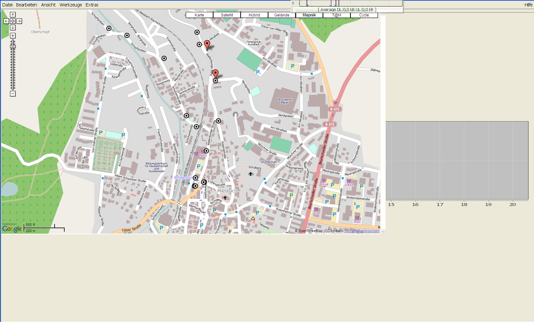The image size is (534, 322).
Task: Pan the map right with the arrow button
Action: [x=19, y=21]
